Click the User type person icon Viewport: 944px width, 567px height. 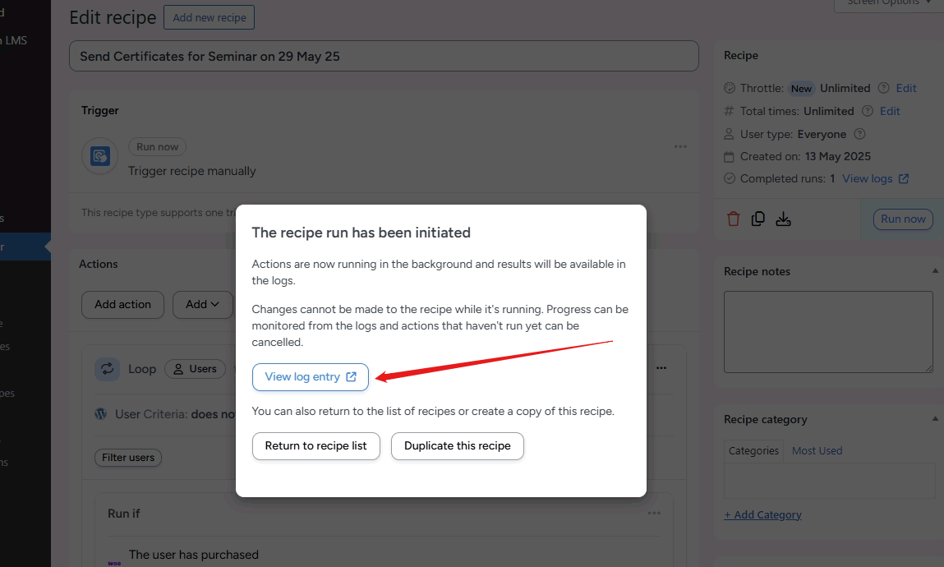point(729,134)
